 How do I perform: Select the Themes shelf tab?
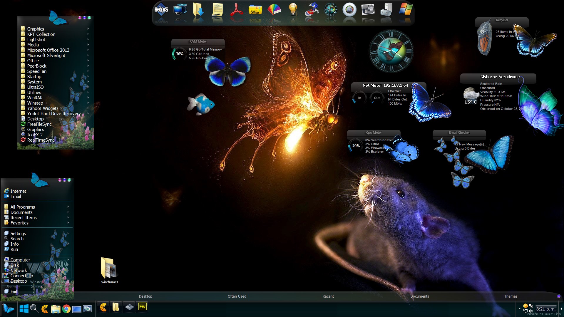[x=511, y=296]
